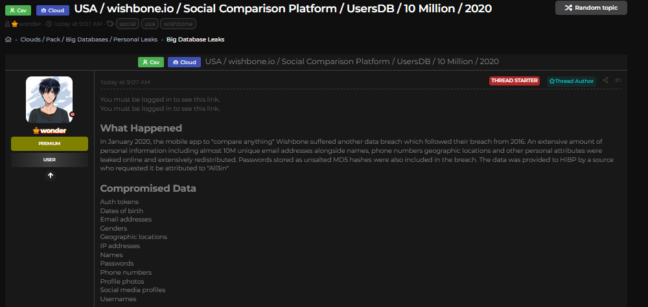Viewport: 648px width, 307px height.
Task: Click the Random topic button
Action: [x=591, y=8]
